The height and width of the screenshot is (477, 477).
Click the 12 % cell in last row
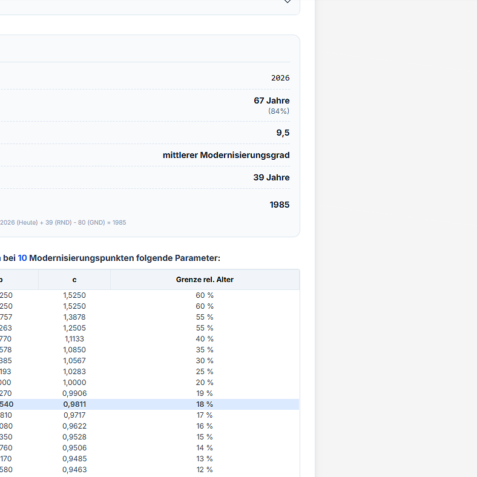click(x=204, y=470)
